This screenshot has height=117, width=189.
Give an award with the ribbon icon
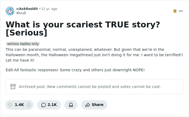tap(71, 105)
